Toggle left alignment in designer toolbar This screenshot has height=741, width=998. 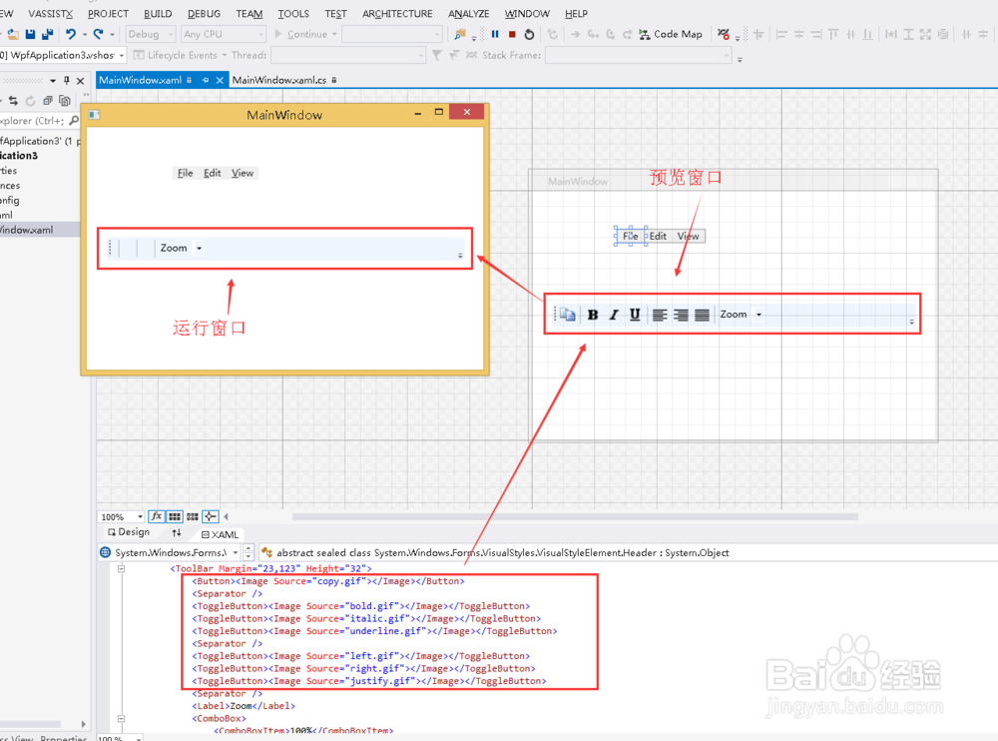click(x=660, y=315)
